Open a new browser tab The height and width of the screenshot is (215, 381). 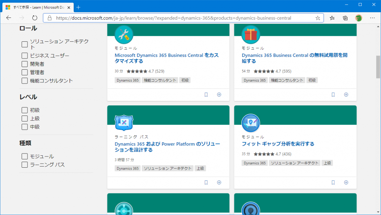pyautogui.click(x=78, y=7)
